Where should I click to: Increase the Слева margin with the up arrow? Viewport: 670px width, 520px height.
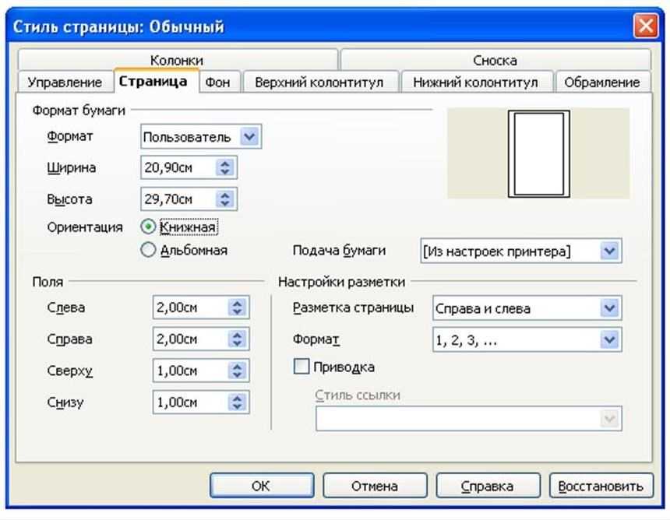(238, 303)
